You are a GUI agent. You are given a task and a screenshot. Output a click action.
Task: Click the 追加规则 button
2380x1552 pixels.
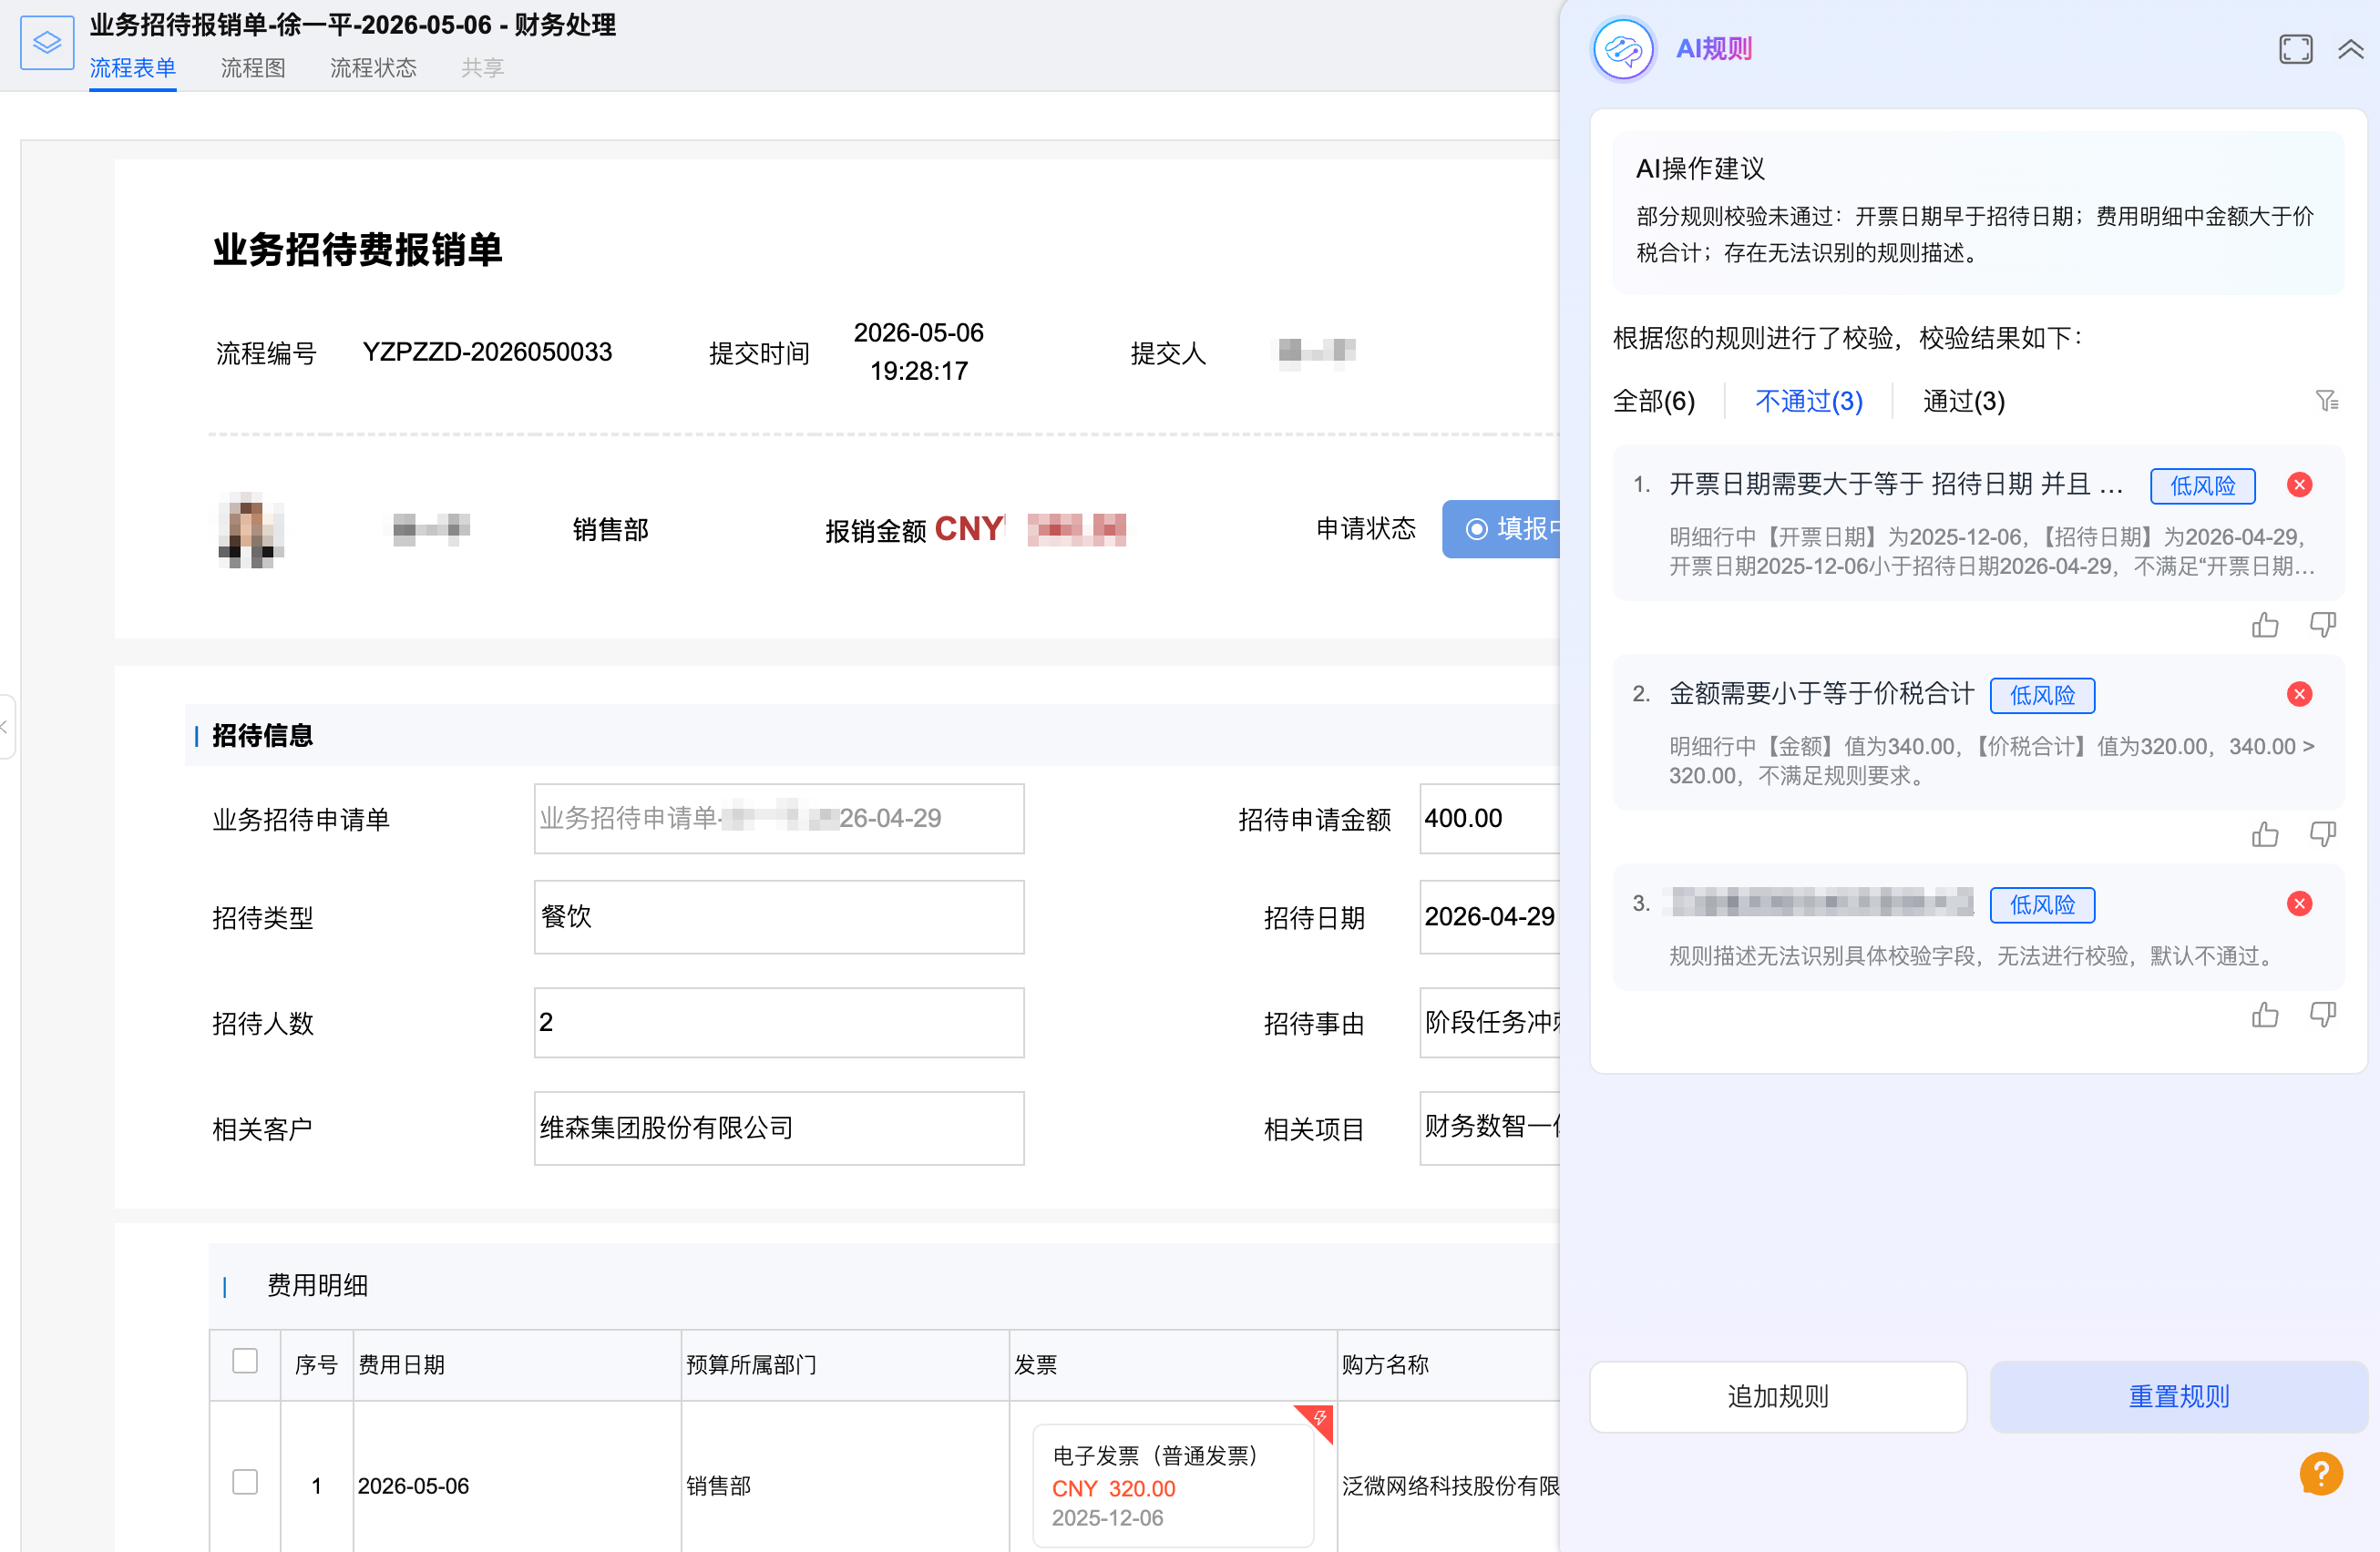pyautogui.click(x=1777, y=1396)
